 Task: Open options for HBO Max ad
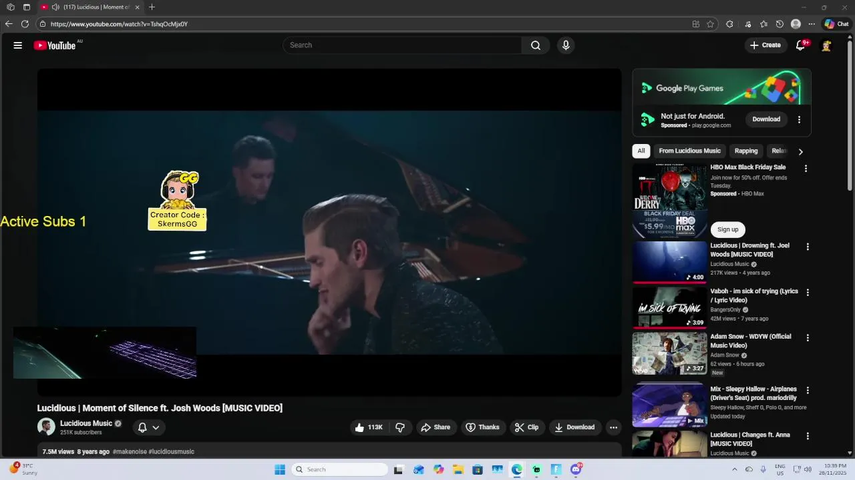click(806, 169)
